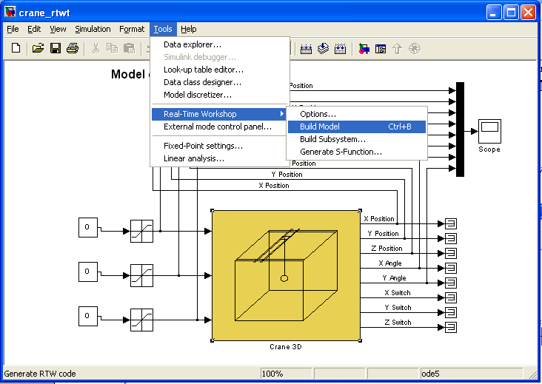Click the X Switch output signal label
Viewport: 542px width, 384px height.
[398, 293]
